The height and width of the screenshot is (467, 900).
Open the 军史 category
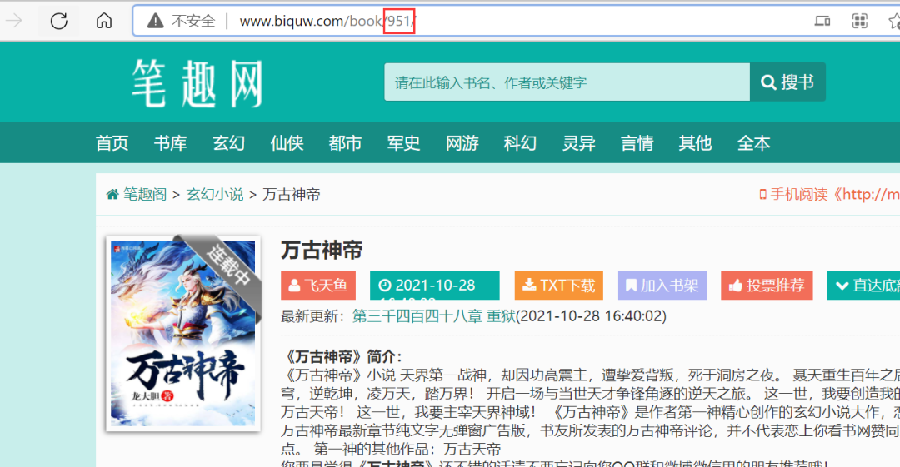(403, 143)
